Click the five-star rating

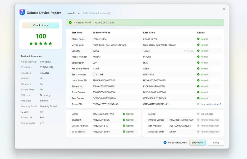click(41, 43)
